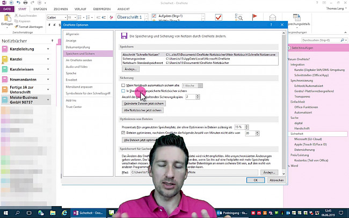Click the email page envelope icon

coord(272,17)
